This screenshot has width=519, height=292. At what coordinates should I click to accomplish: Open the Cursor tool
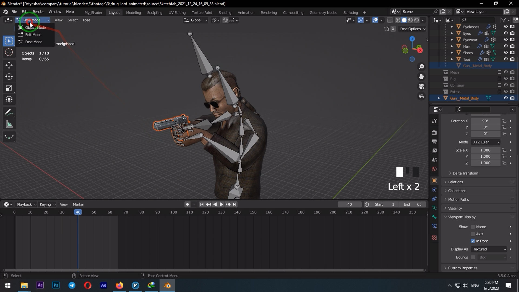[9, 53]
